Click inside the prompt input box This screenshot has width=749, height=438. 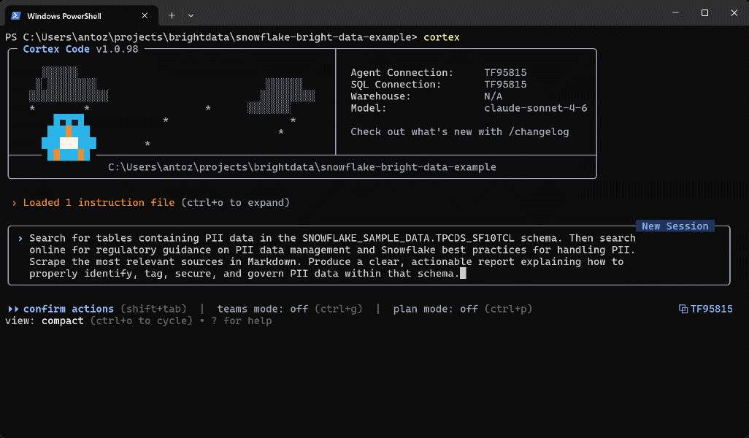pos(369,255)
